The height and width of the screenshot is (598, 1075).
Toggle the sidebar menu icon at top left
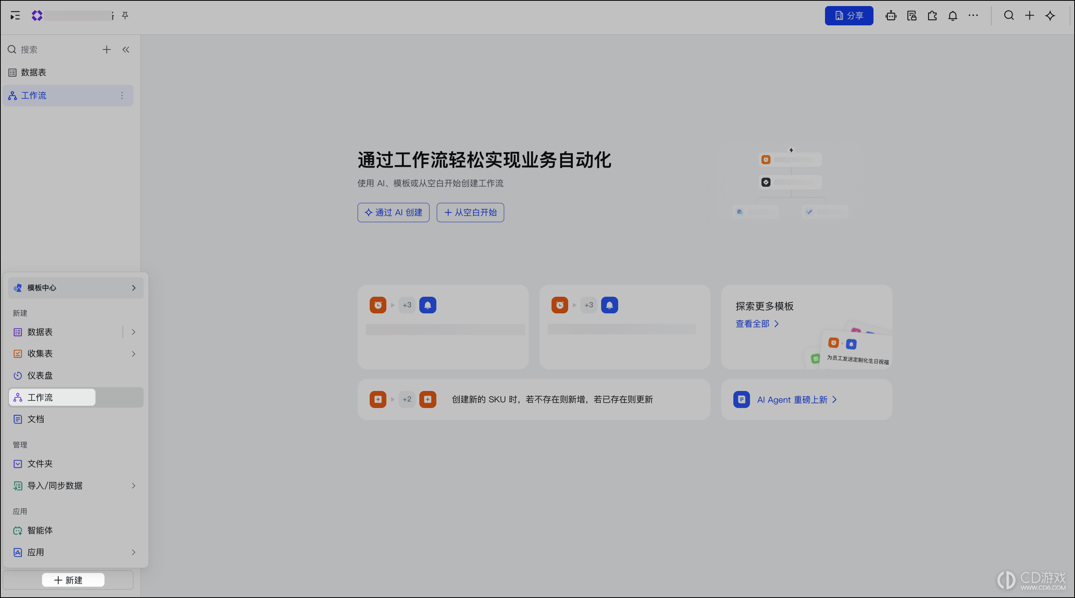[x=16, y=16]
